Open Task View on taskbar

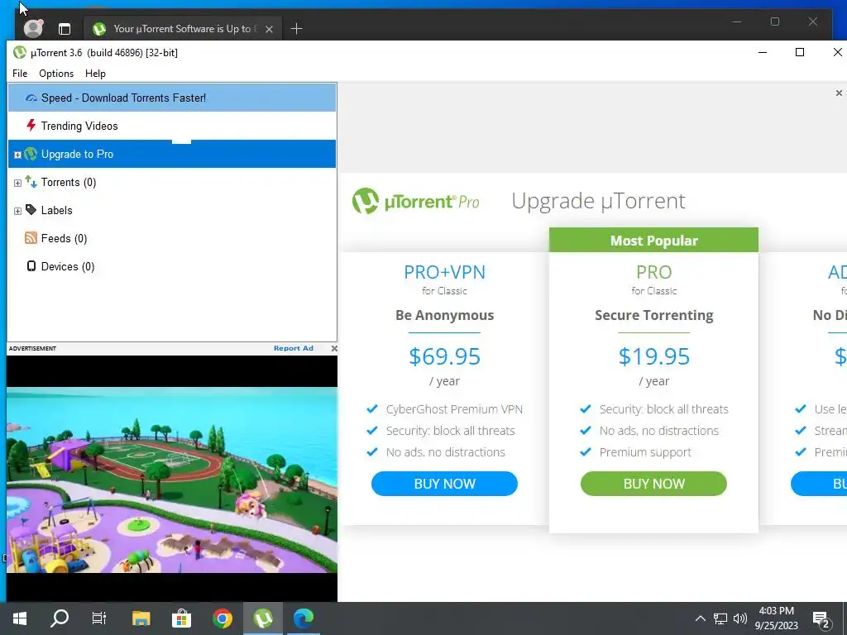99,618
